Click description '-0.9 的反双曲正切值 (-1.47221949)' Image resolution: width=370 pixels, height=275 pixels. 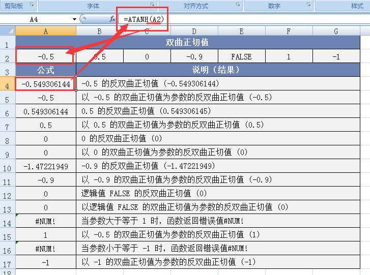click(218, 166)
